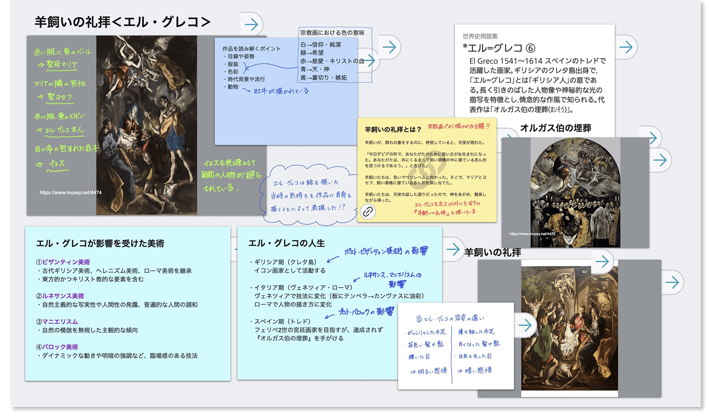Click the *エル=グレコ ⑥ heading

(x=499, y=48)
